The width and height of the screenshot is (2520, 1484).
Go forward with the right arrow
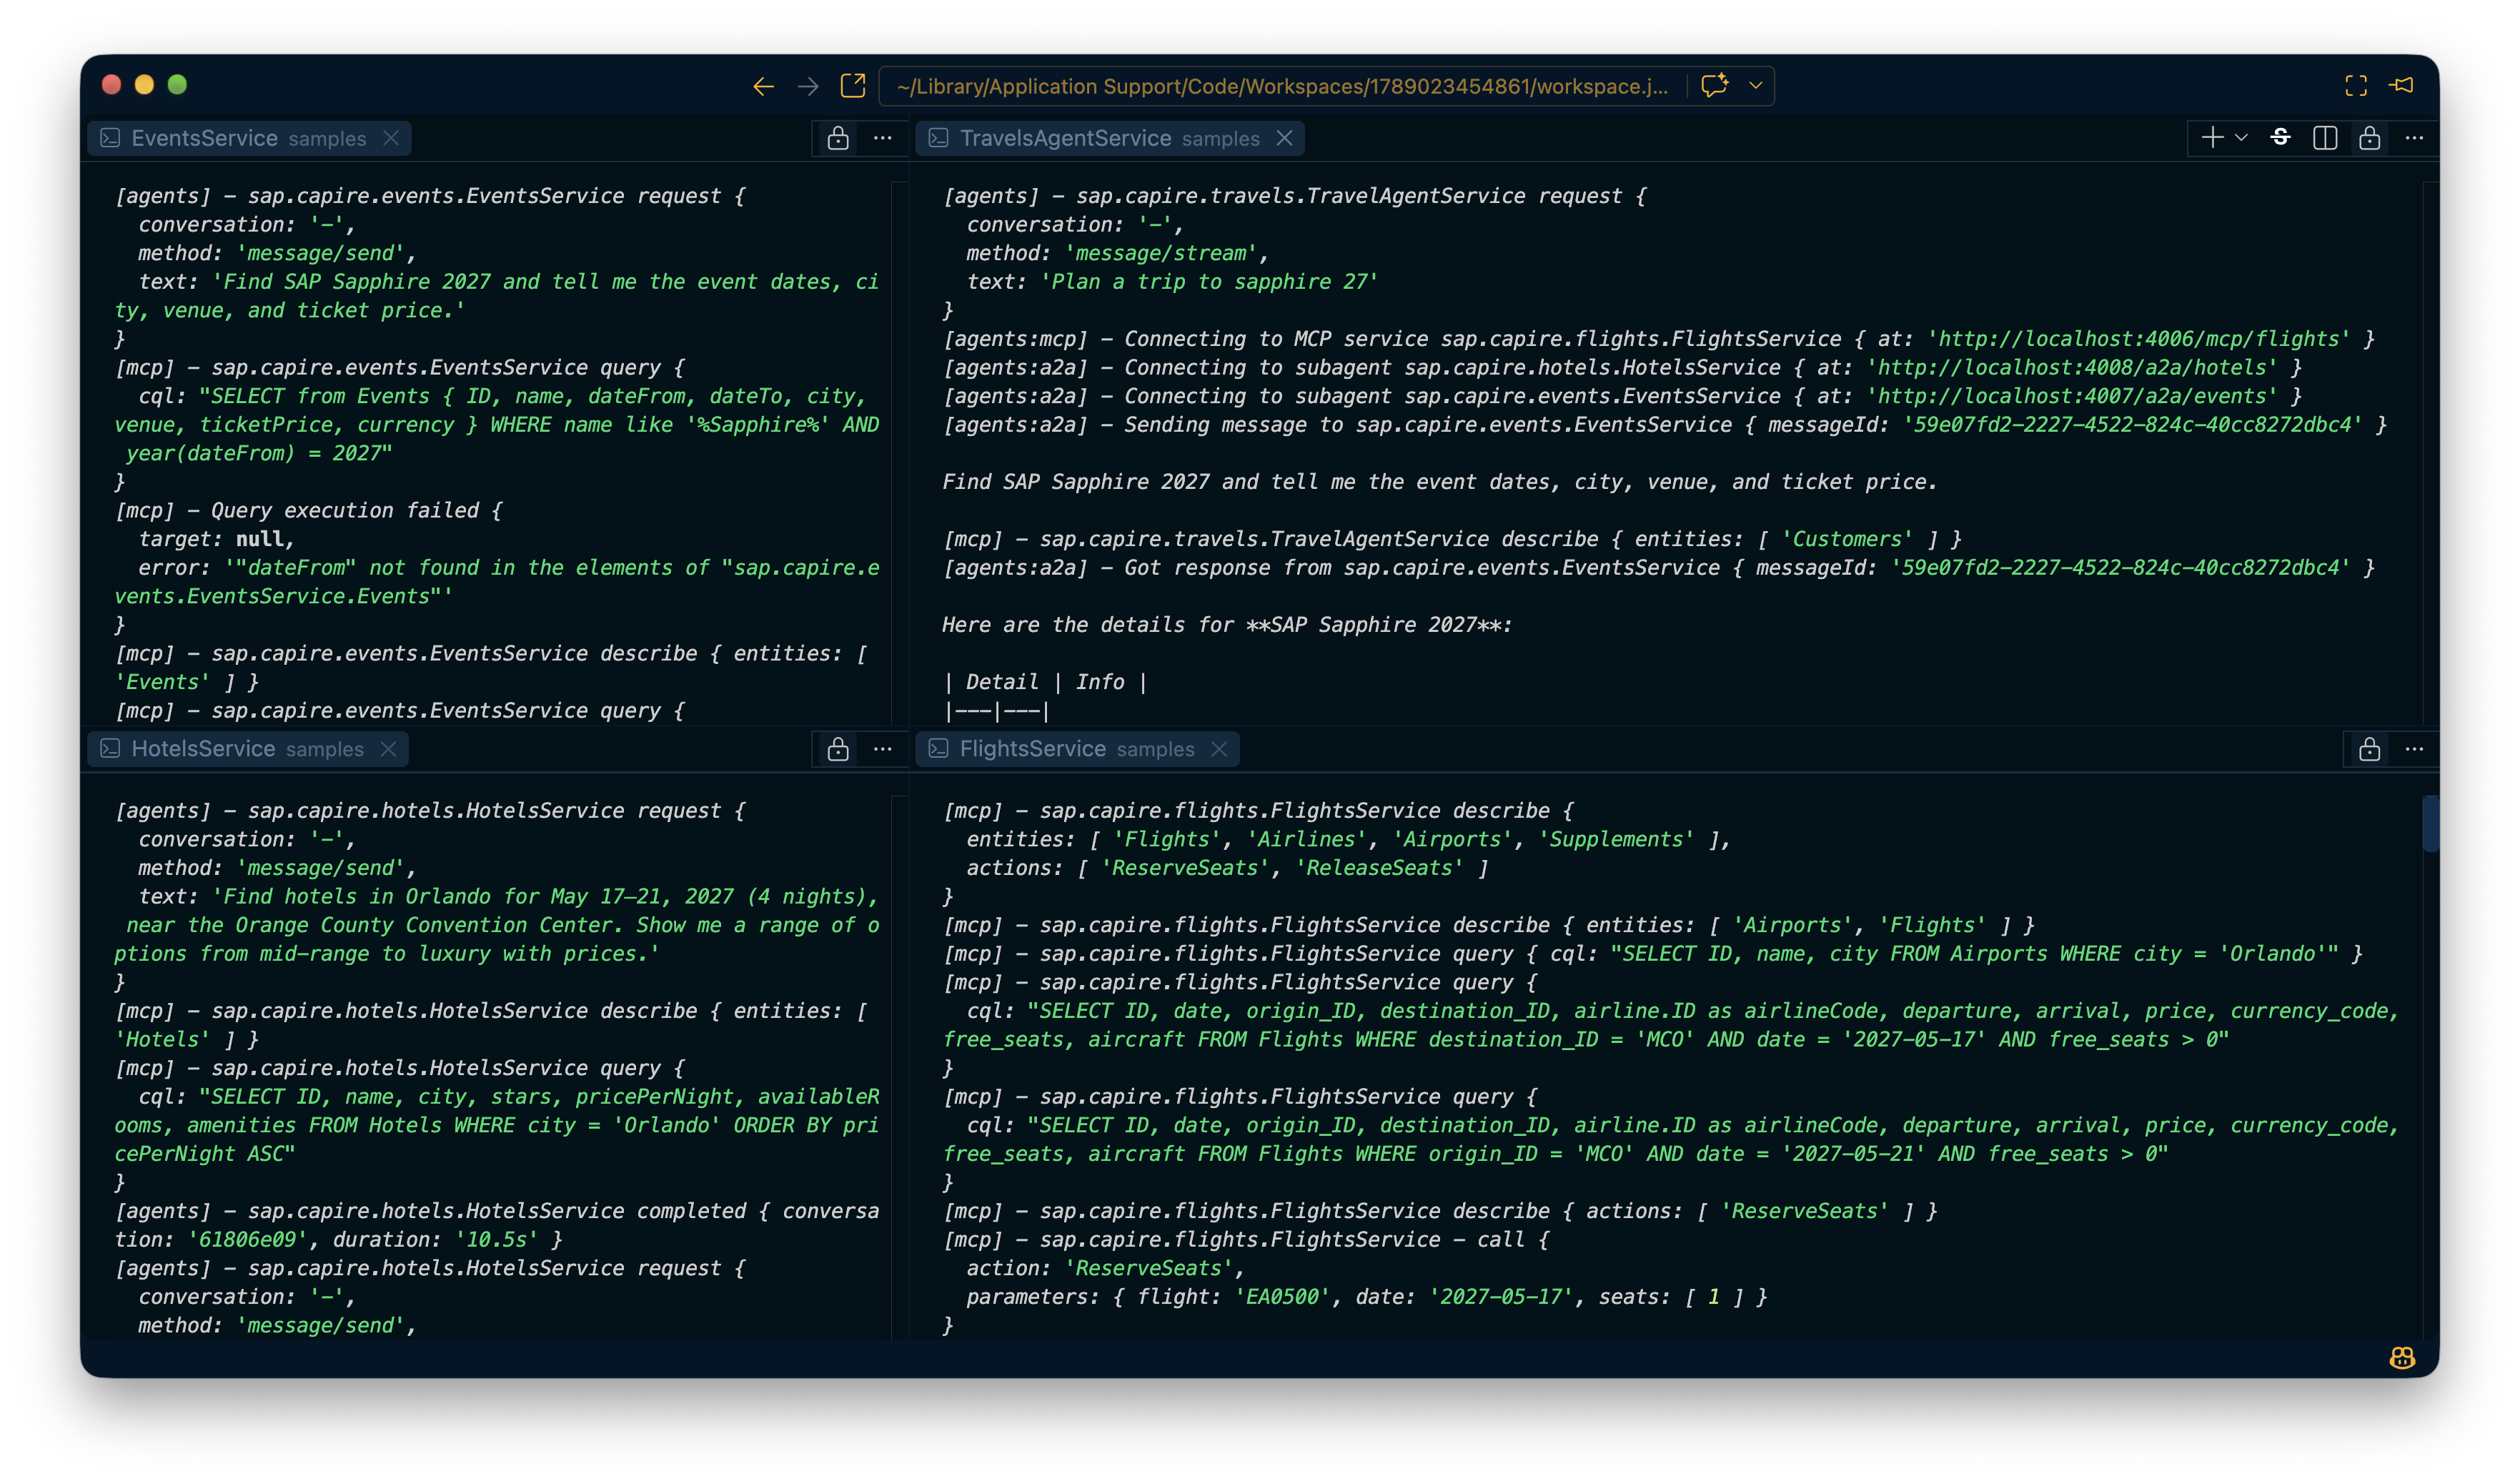pyautogui.click(x=808, y=86)
